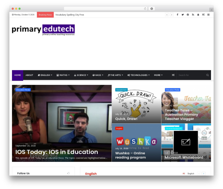Click the browser download icon
This screenshot has height=189, width=223.
coord(152,8)
